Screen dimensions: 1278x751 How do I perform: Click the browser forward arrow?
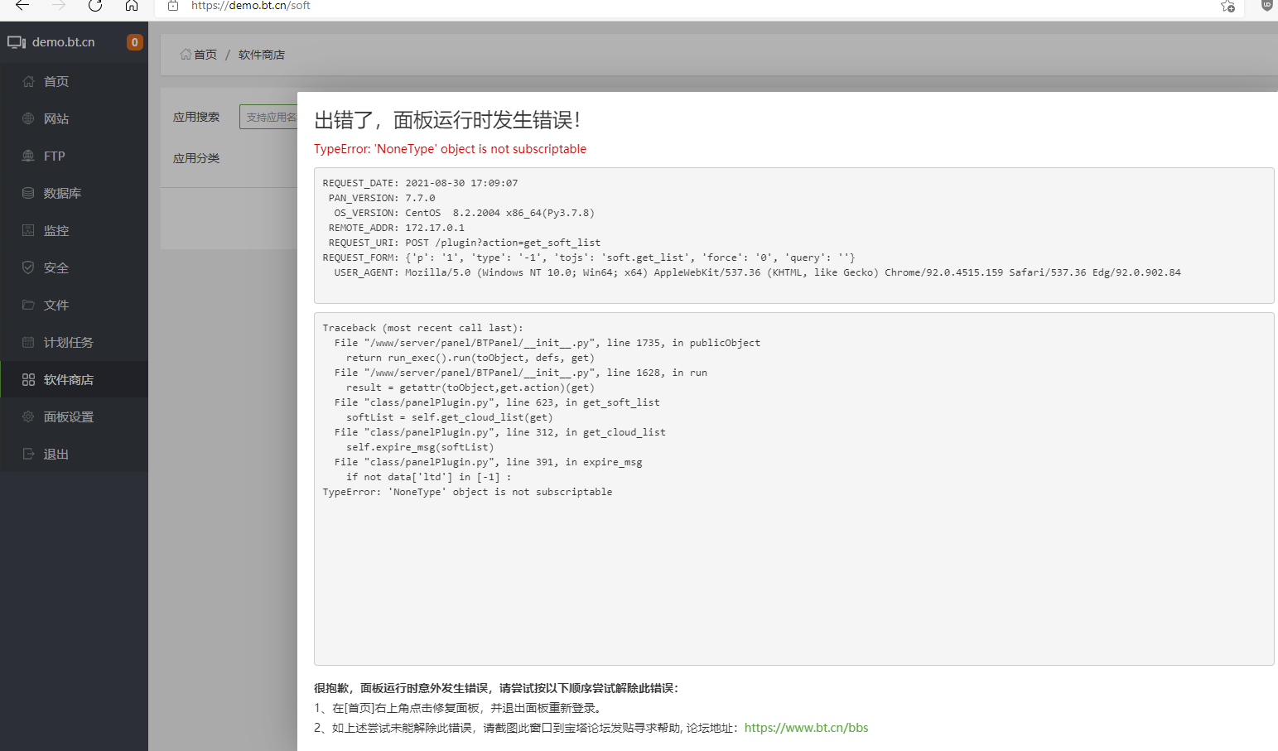click(59, 6)
